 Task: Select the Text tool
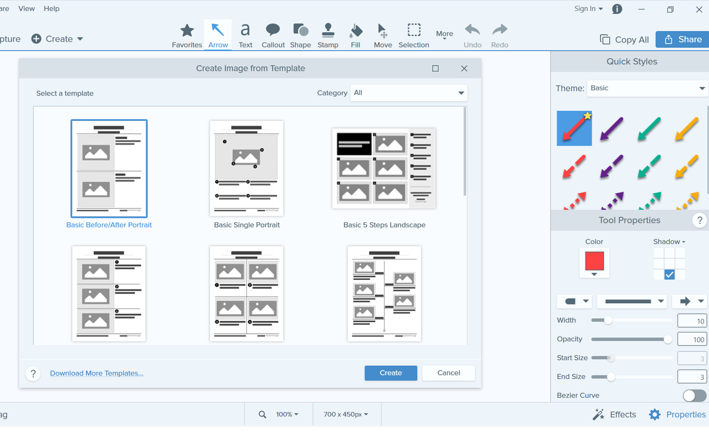coord(245,34)
